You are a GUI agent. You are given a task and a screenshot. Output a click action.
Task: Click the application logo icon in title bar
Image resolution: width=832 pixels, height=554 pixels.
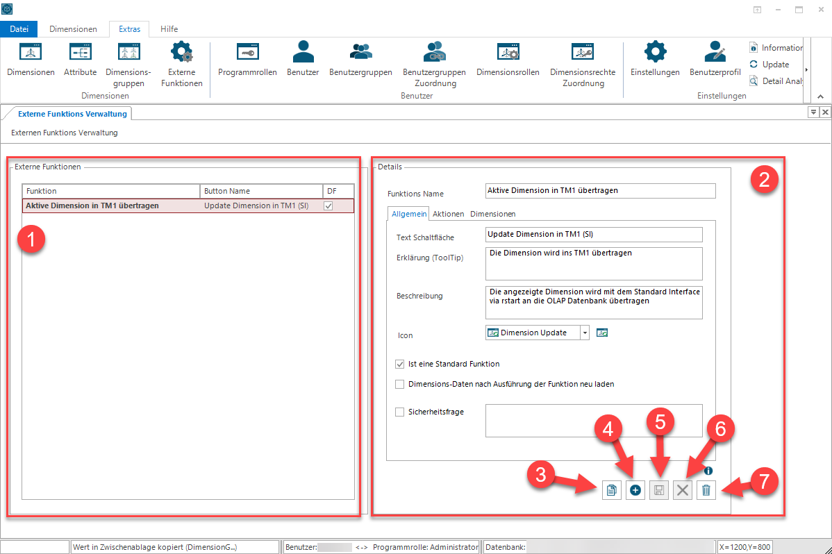[x=7, y=9]
